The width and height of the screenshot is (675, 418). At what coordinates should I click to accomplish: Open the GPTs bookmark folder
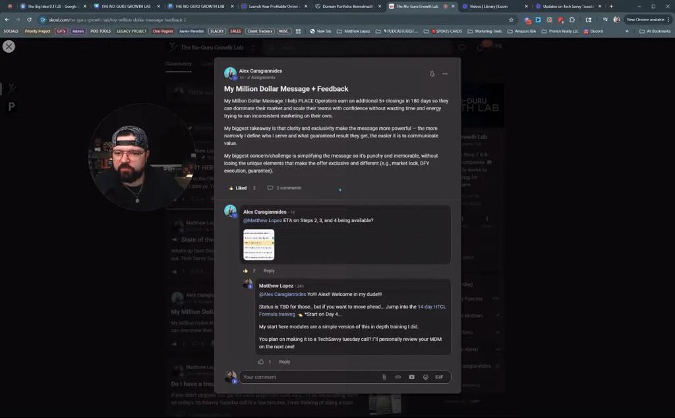[61, 32]
